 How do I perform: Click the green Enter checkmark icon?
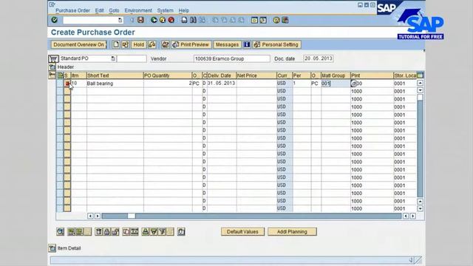click(54, 20)
